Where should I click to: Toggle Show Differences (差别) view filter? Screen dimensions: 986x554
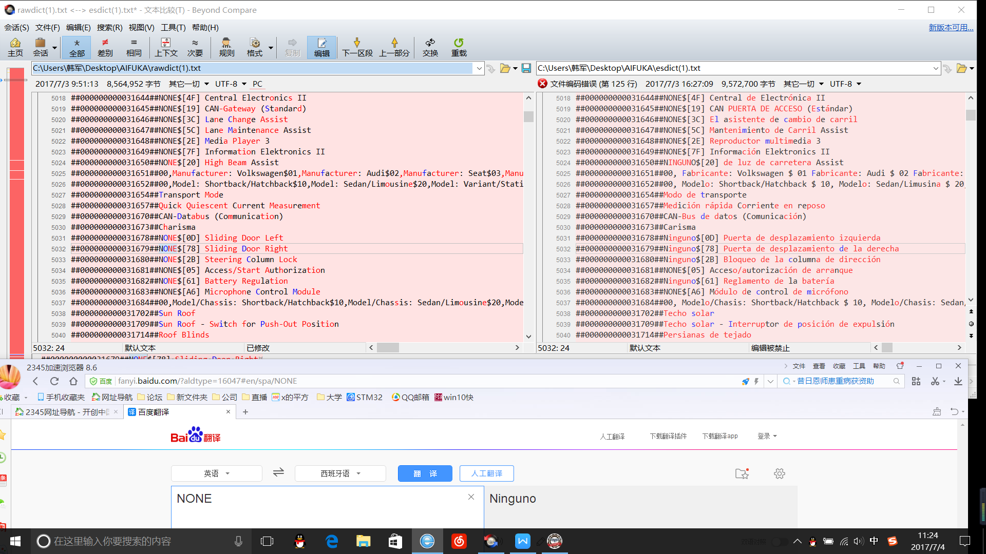[105, 47]
